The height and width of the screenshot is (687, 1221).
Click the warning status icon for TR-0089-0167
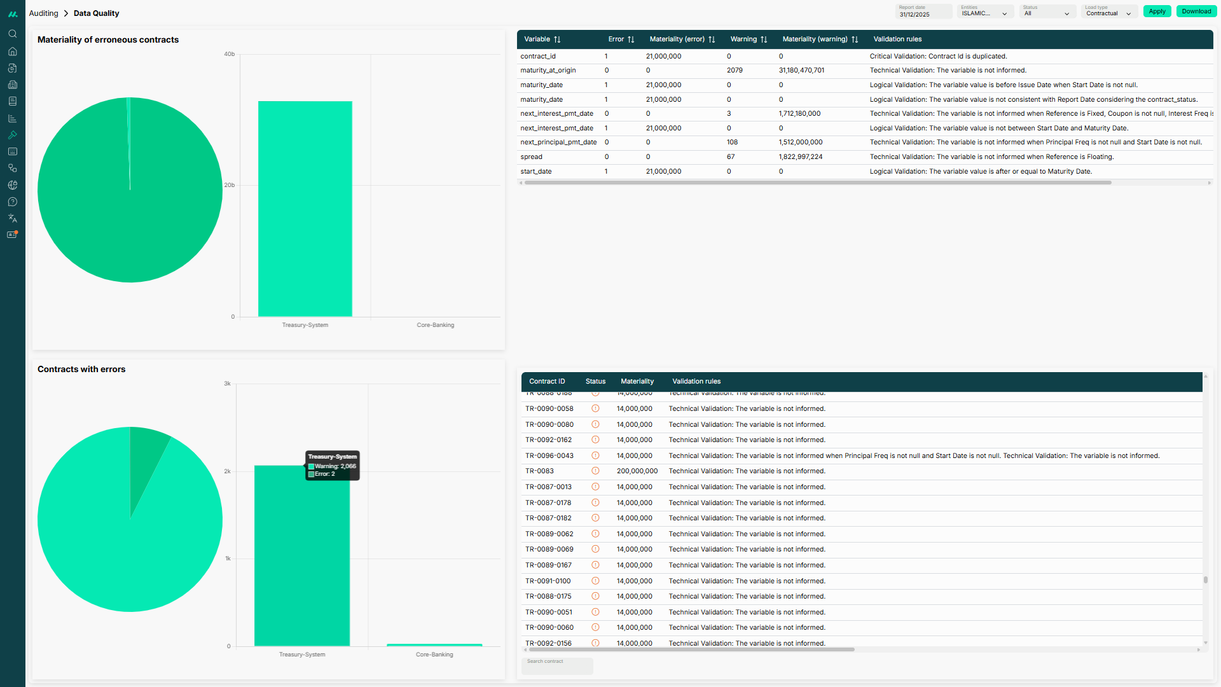[595, 565]
